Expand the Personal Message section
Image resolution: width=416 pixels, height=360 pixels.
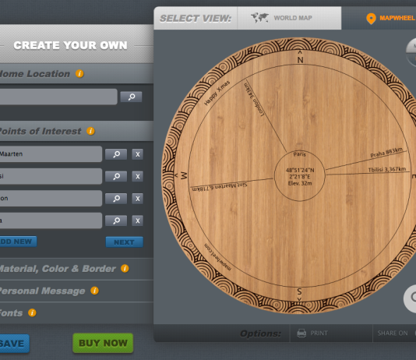(42, 291)
